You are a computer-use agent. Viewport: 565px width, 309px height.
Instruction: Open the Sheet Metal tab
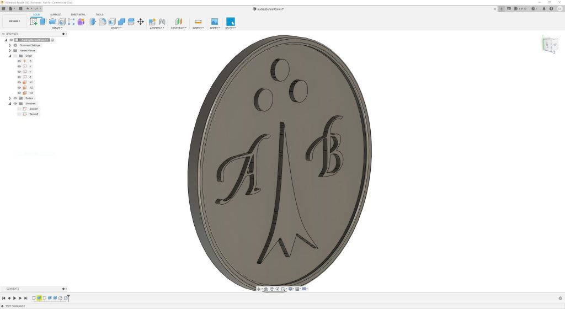[78, 14]
